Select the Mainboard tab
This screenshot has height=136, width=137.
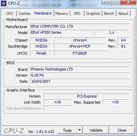point(43,13)
